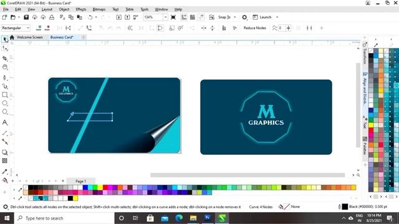
Task: Select the Pick tool in the toolbox
Action: click(5, 39)
